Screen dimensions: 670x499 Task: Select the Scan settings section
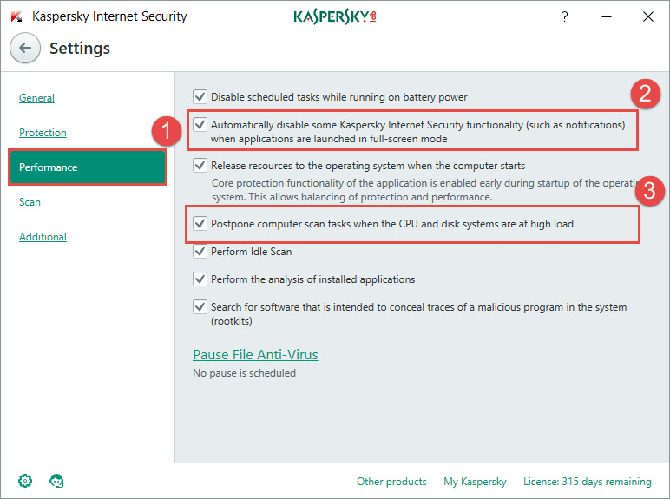click(30, 201)
